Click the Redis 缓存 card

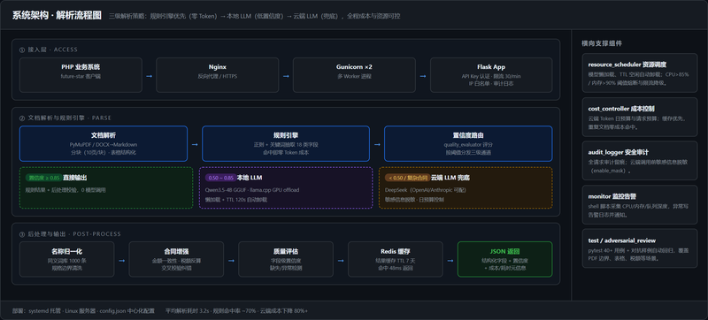(395, 259)
